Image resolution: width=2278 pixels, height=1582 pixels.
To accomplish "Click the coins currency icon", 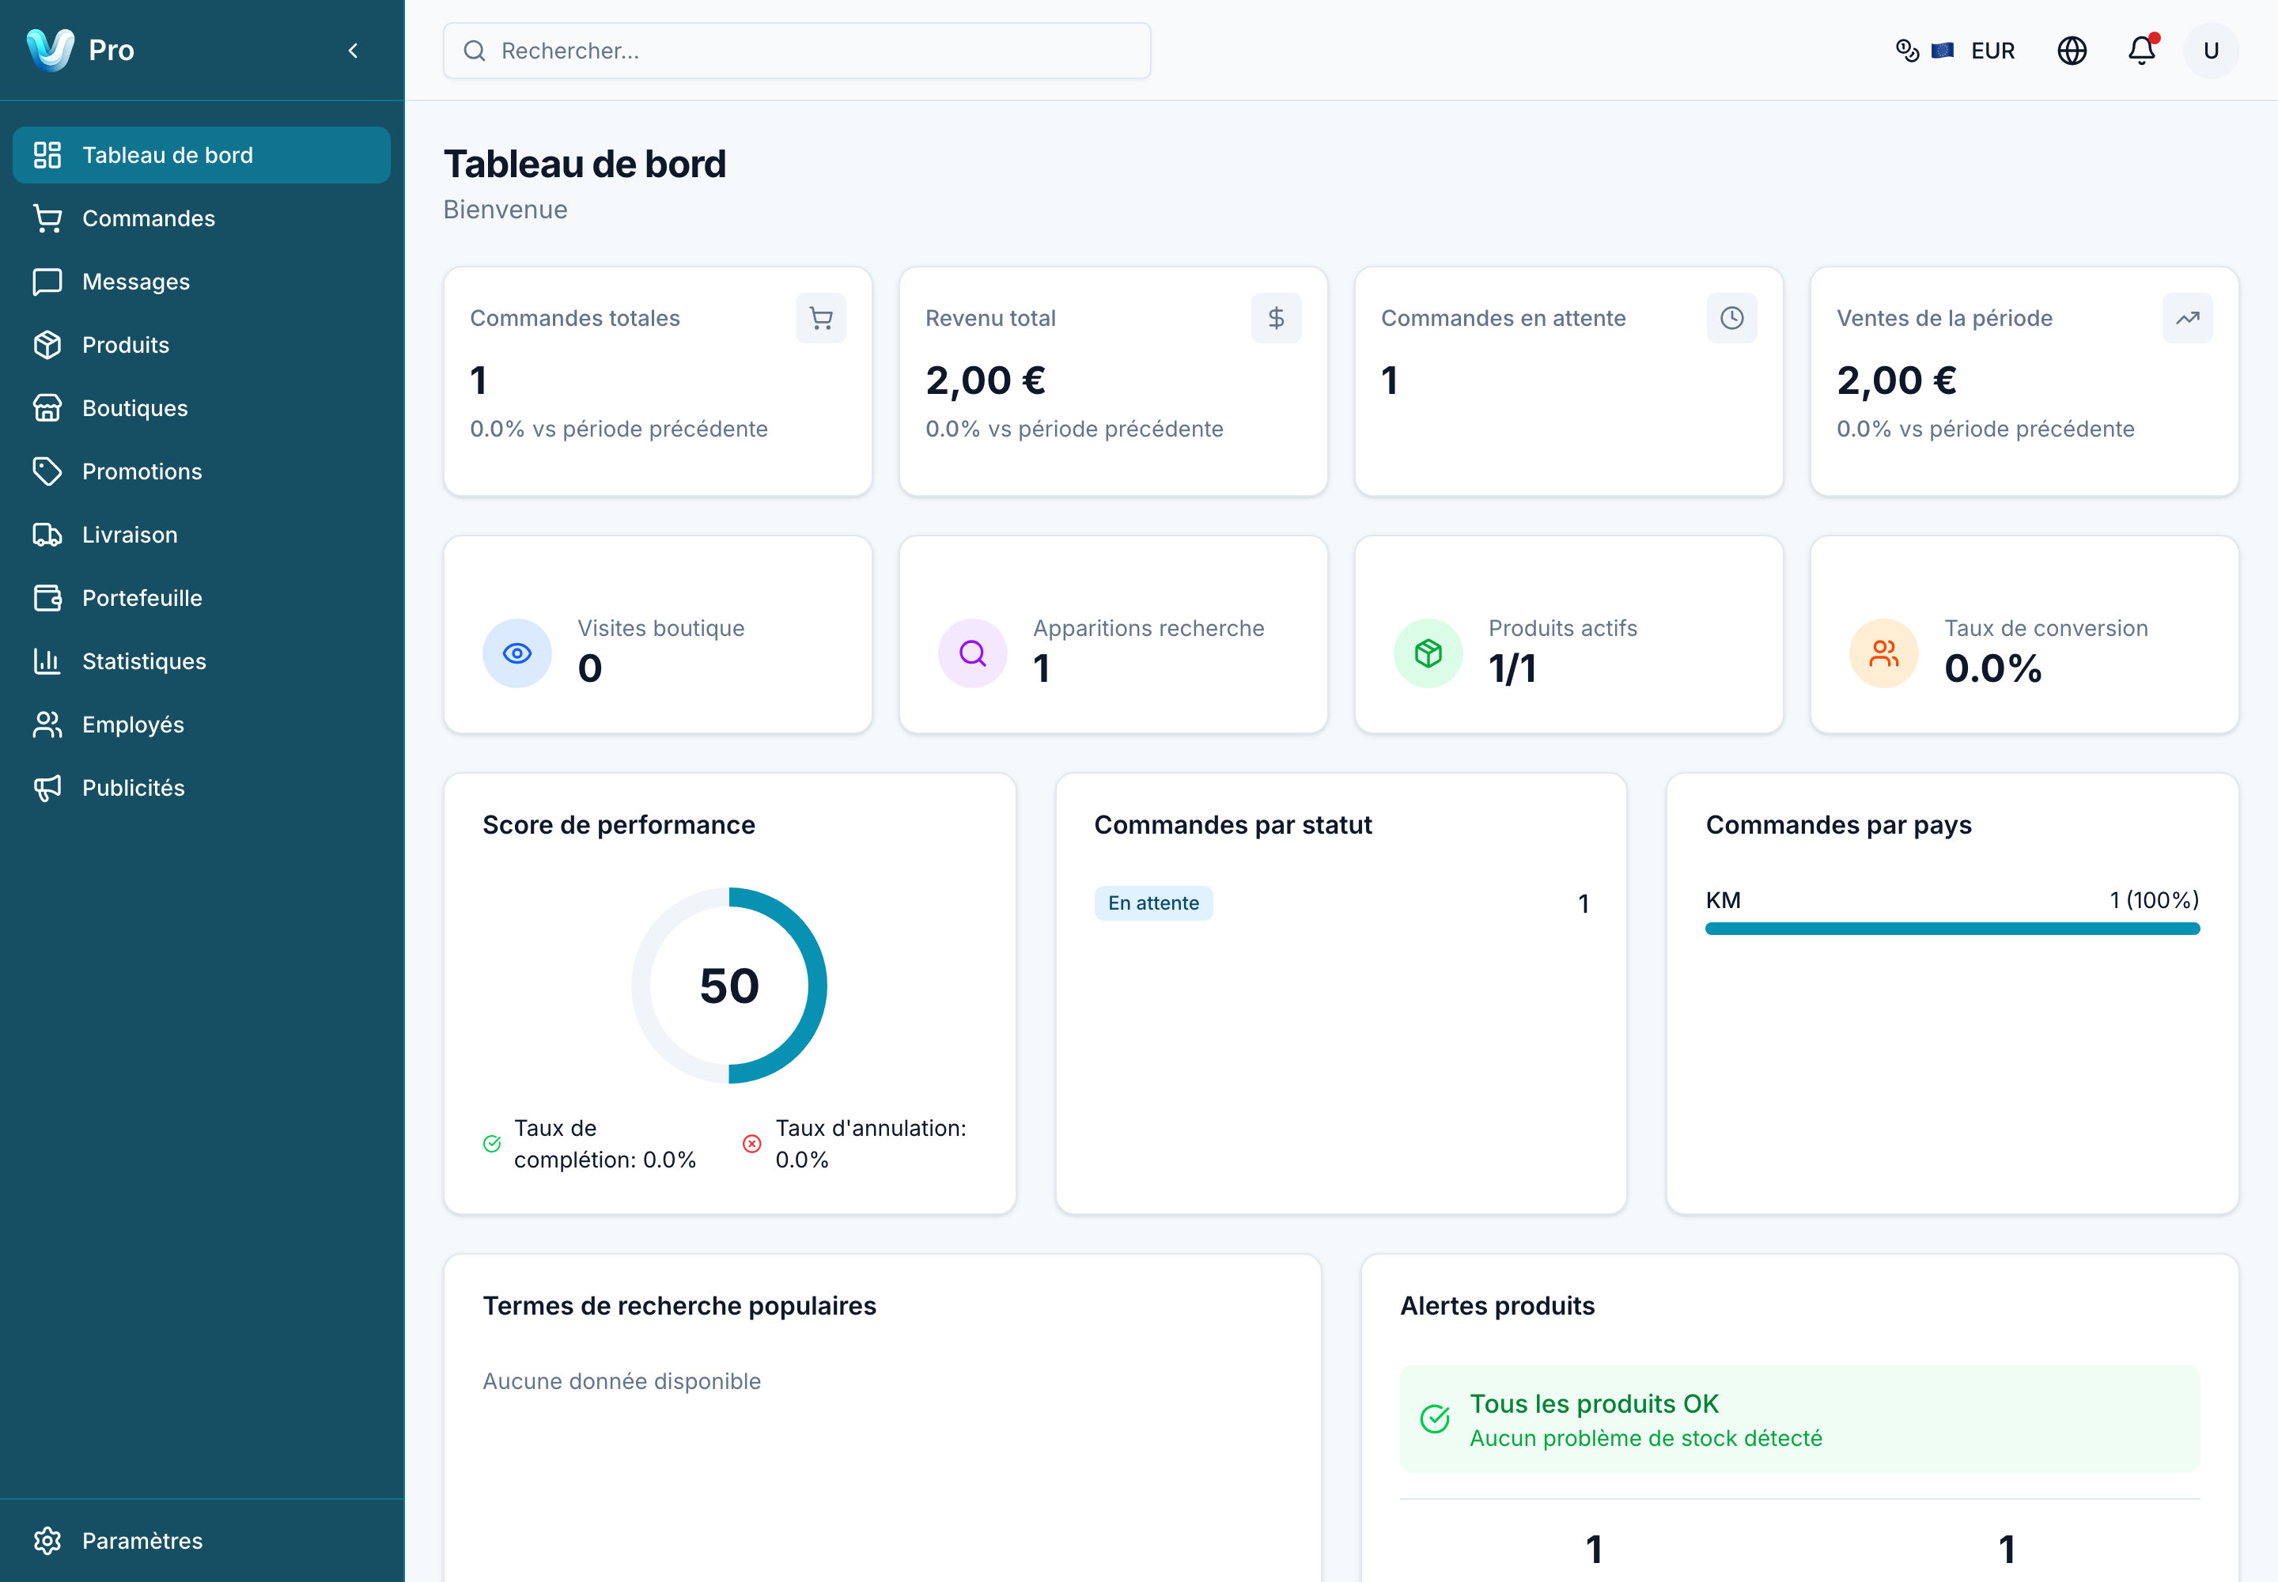I will pyautogui.click(x=1907, y=51).
